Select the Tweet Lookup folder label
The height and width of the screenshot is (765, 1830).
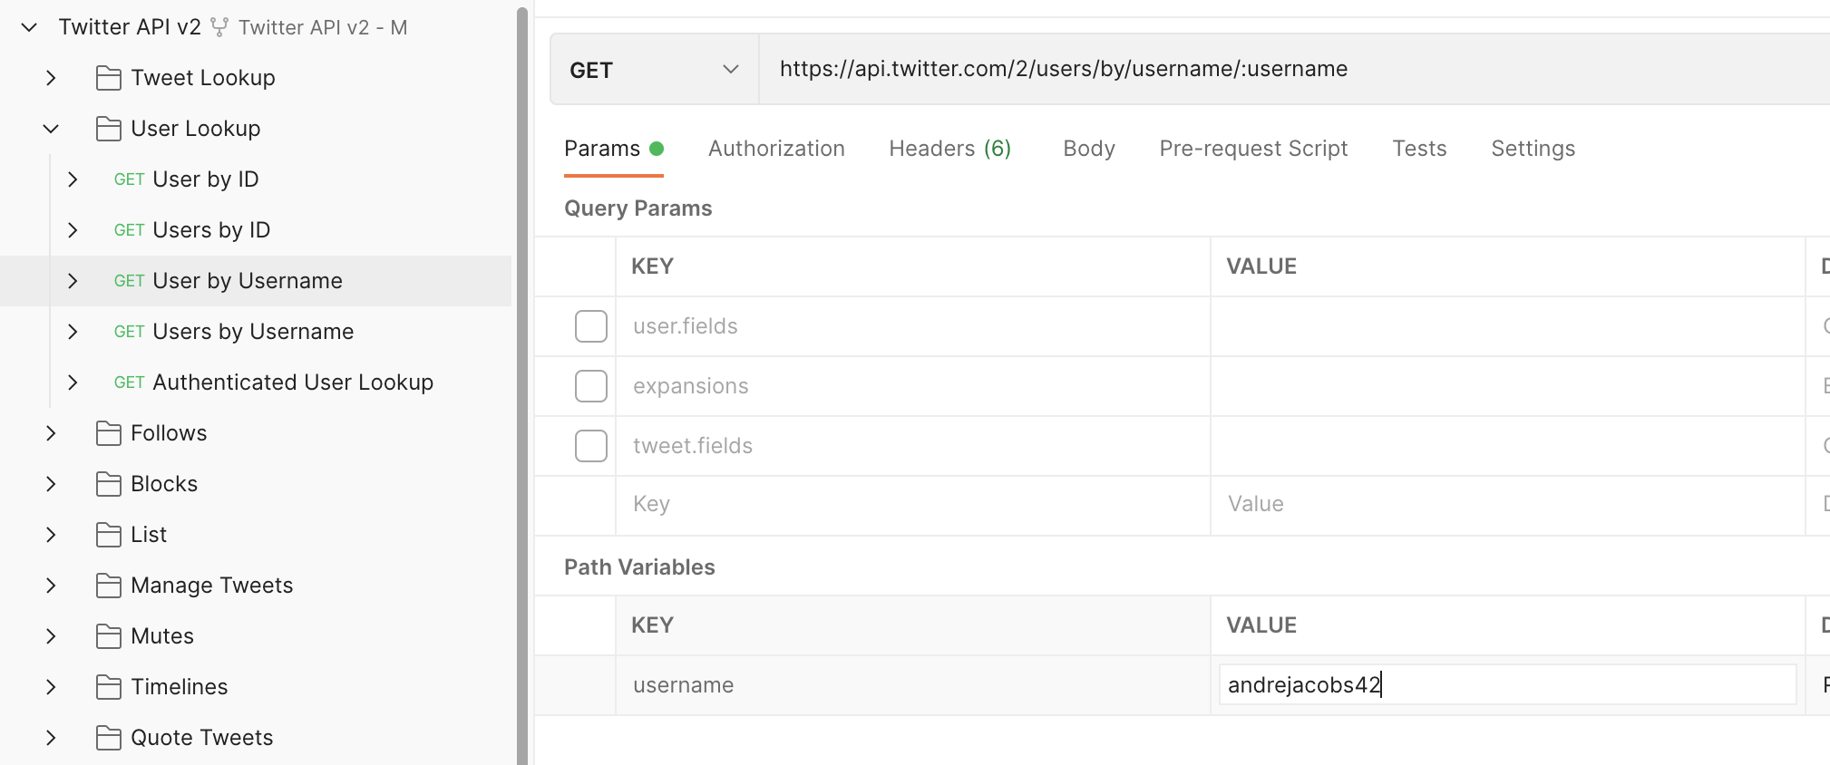(203, 78)
